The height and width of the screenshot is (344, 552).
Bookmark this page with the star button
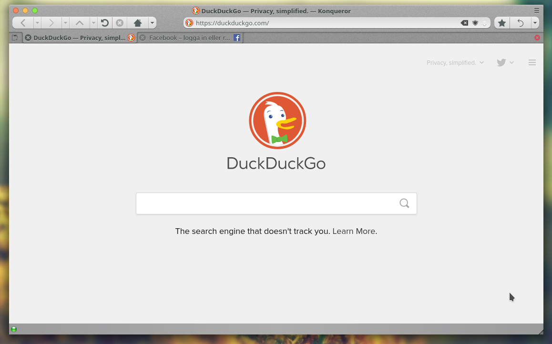(x=502, y=23)
